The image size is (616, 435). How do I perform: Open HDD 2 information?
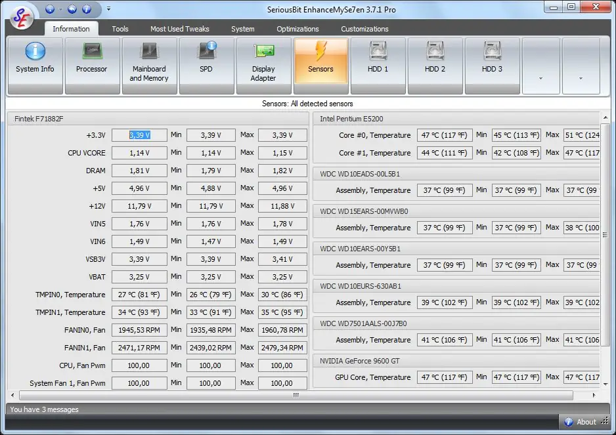[x=435, y=66]
